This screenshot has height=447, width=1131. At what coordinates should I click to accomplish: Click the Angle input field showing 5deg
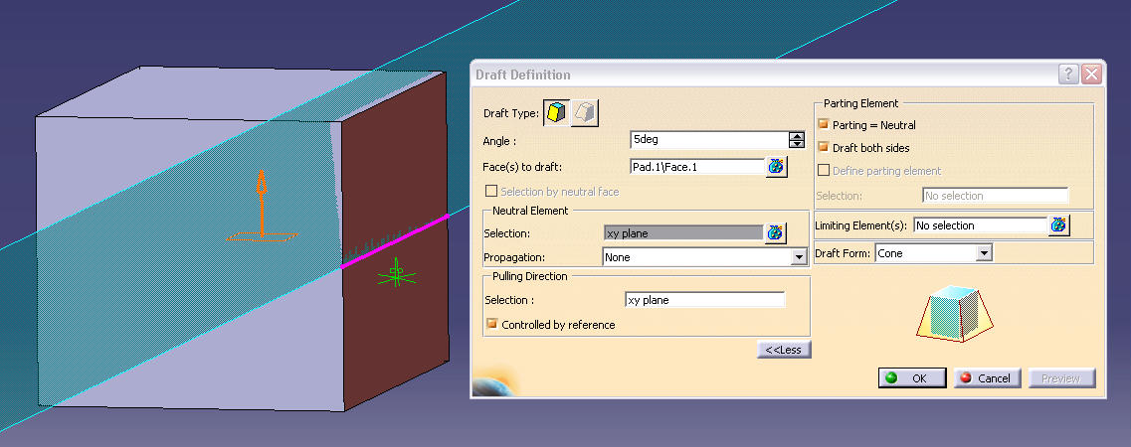click(709, 140)
